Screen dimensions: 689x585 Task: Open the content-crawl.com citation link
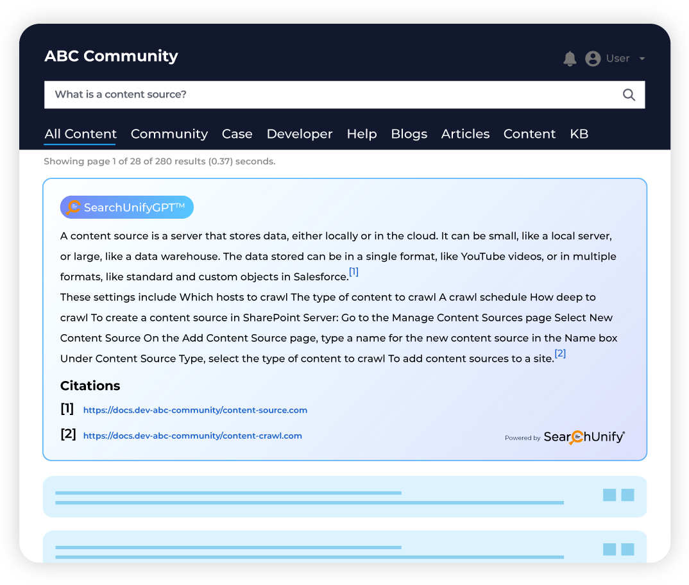point(192,436)
